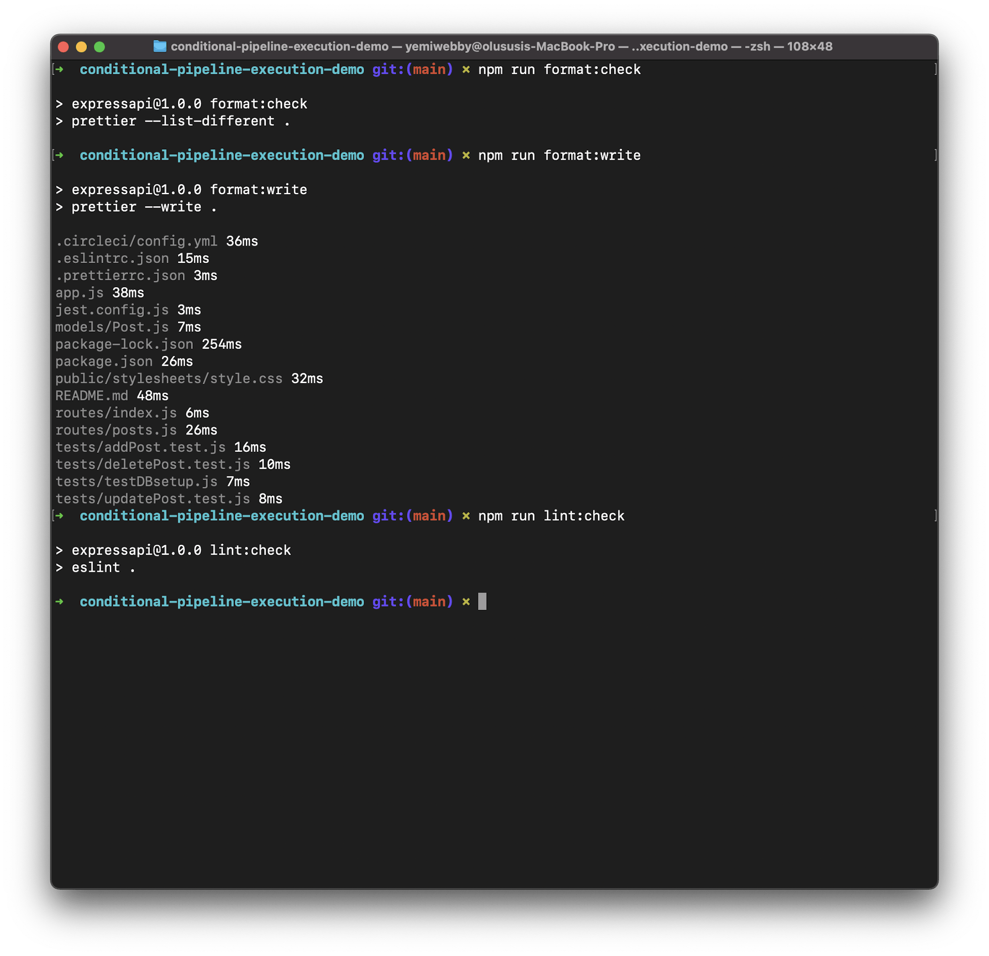Click the yellow minimize button
This screenshot has height=956, width=989.
81,46
